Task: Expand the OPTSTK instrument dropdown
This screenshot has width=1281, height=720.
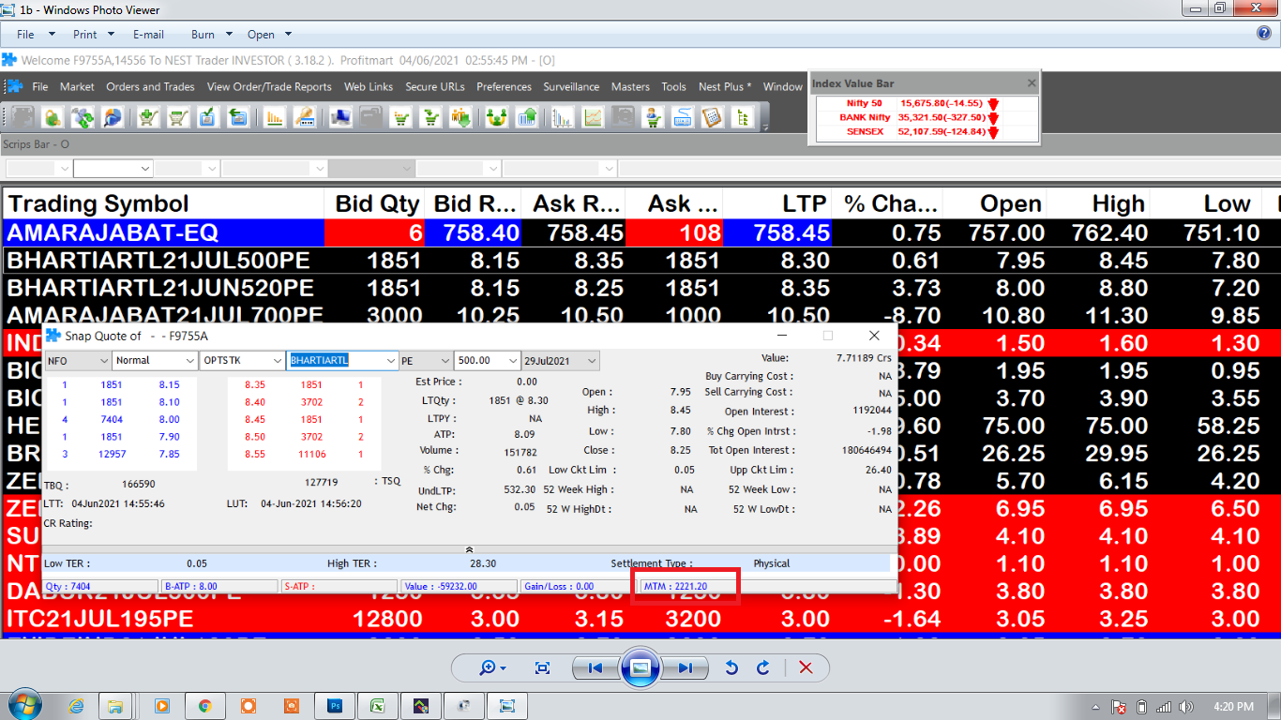Action: [277, 360]
